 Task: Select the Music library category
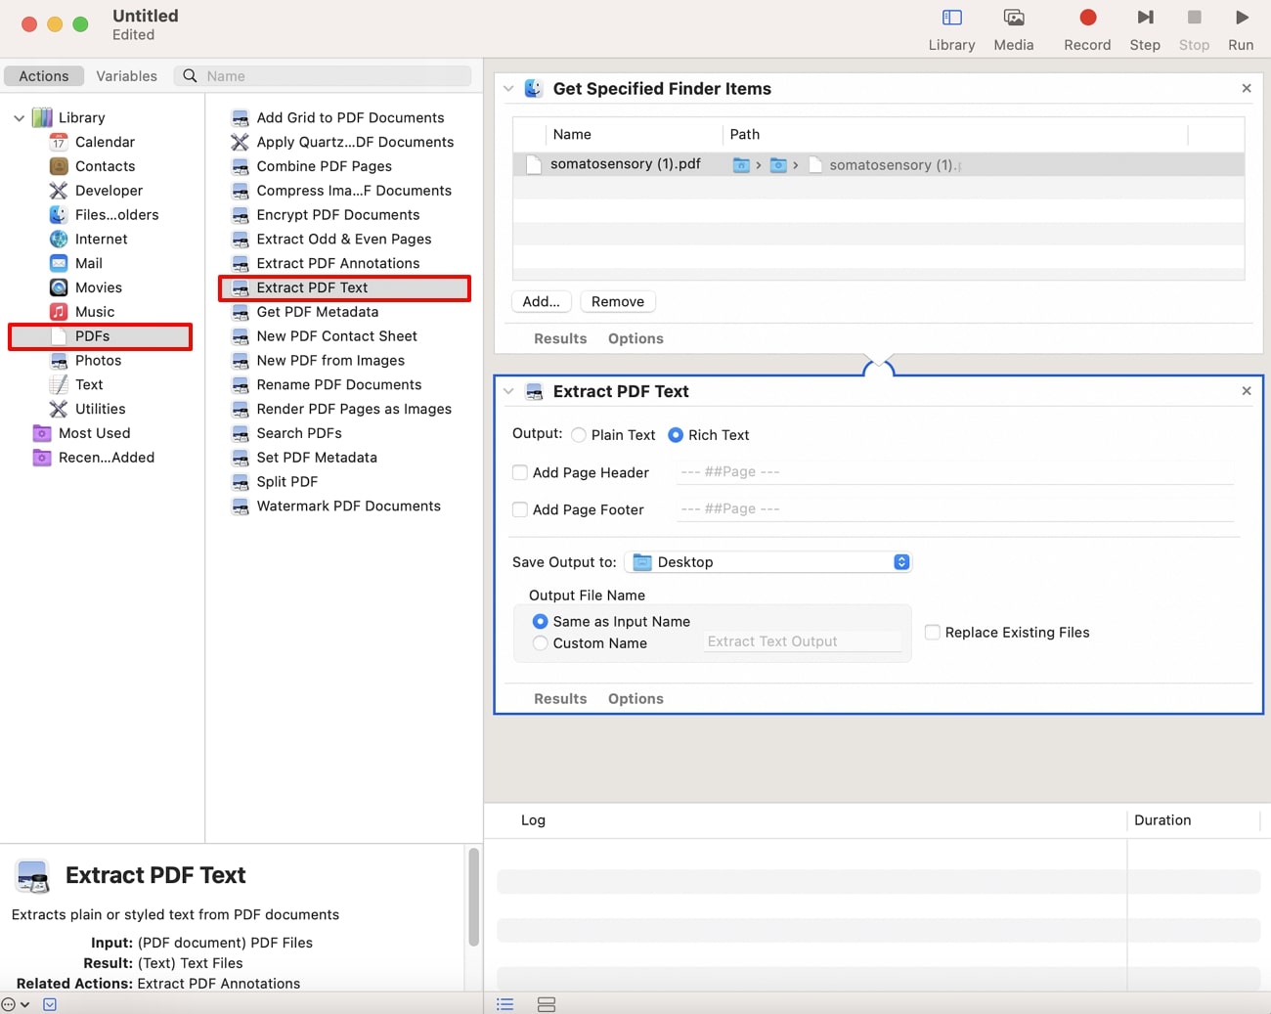[94, 312]
